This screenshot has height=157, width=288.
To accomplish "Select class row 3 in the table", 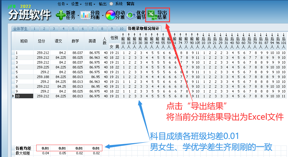I will [149, 62].
